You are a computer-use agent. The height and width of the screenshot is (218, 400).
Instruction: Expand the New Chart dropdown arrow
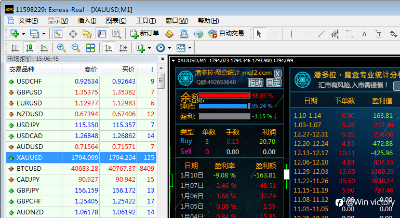[x=23, y=34]
